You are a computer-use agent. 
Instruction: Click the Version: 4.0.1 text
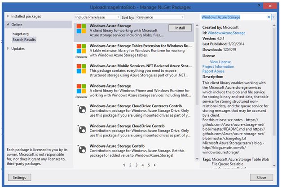tap(213, 39)
